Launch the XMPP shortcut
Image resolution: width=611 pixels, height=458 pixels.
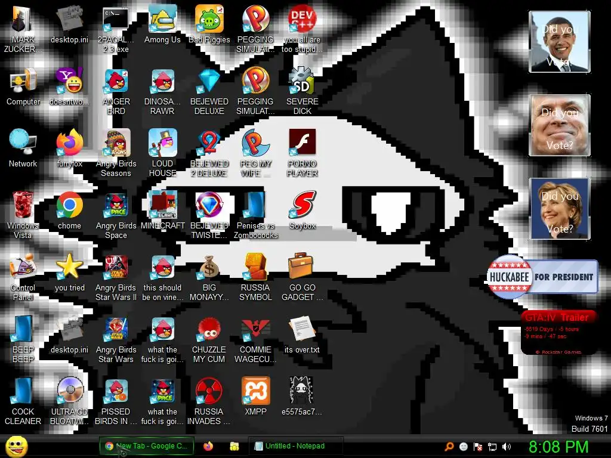[255, 397]
